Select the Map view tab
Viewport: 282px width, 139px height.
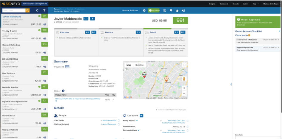coord(129,65)
